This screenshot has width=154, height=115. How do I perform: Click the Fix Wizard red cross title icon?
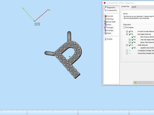pos(105,3)
